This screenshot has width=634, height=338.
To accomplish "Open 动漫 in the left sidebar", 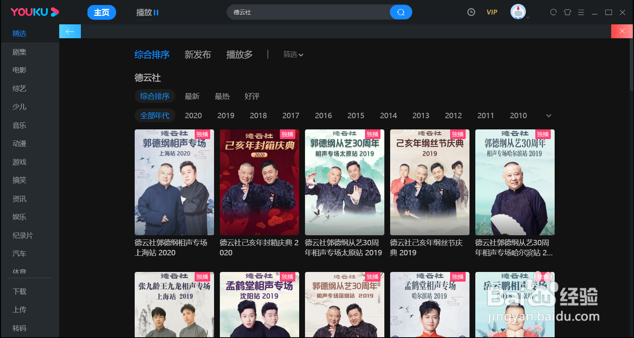I will (x=19, y=144).
